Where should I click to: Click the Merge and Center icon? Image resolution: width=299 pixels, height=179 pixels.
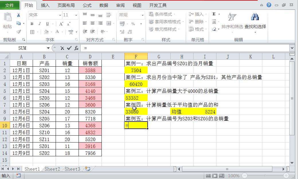click(109, 23)
